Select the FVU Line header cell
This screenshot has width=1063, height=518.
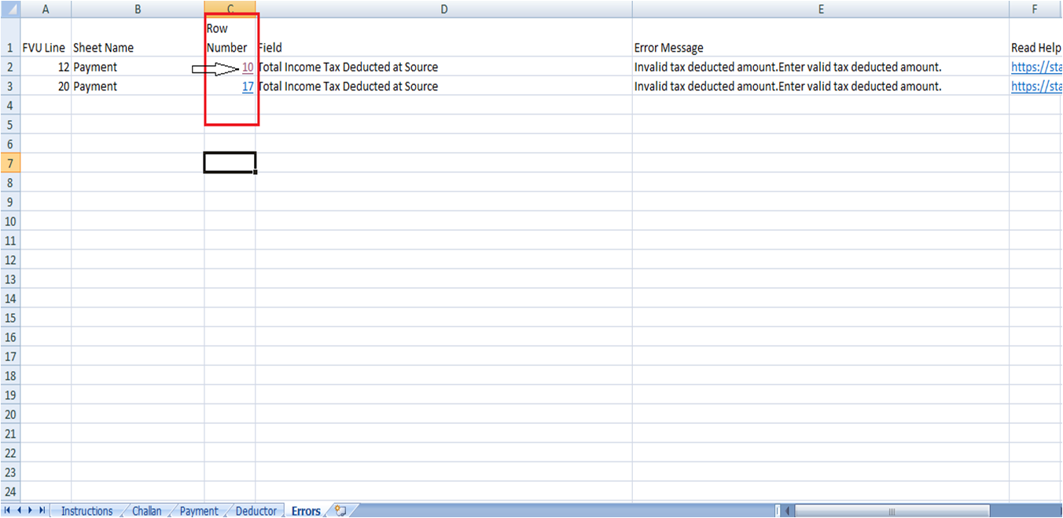point(44,47)
